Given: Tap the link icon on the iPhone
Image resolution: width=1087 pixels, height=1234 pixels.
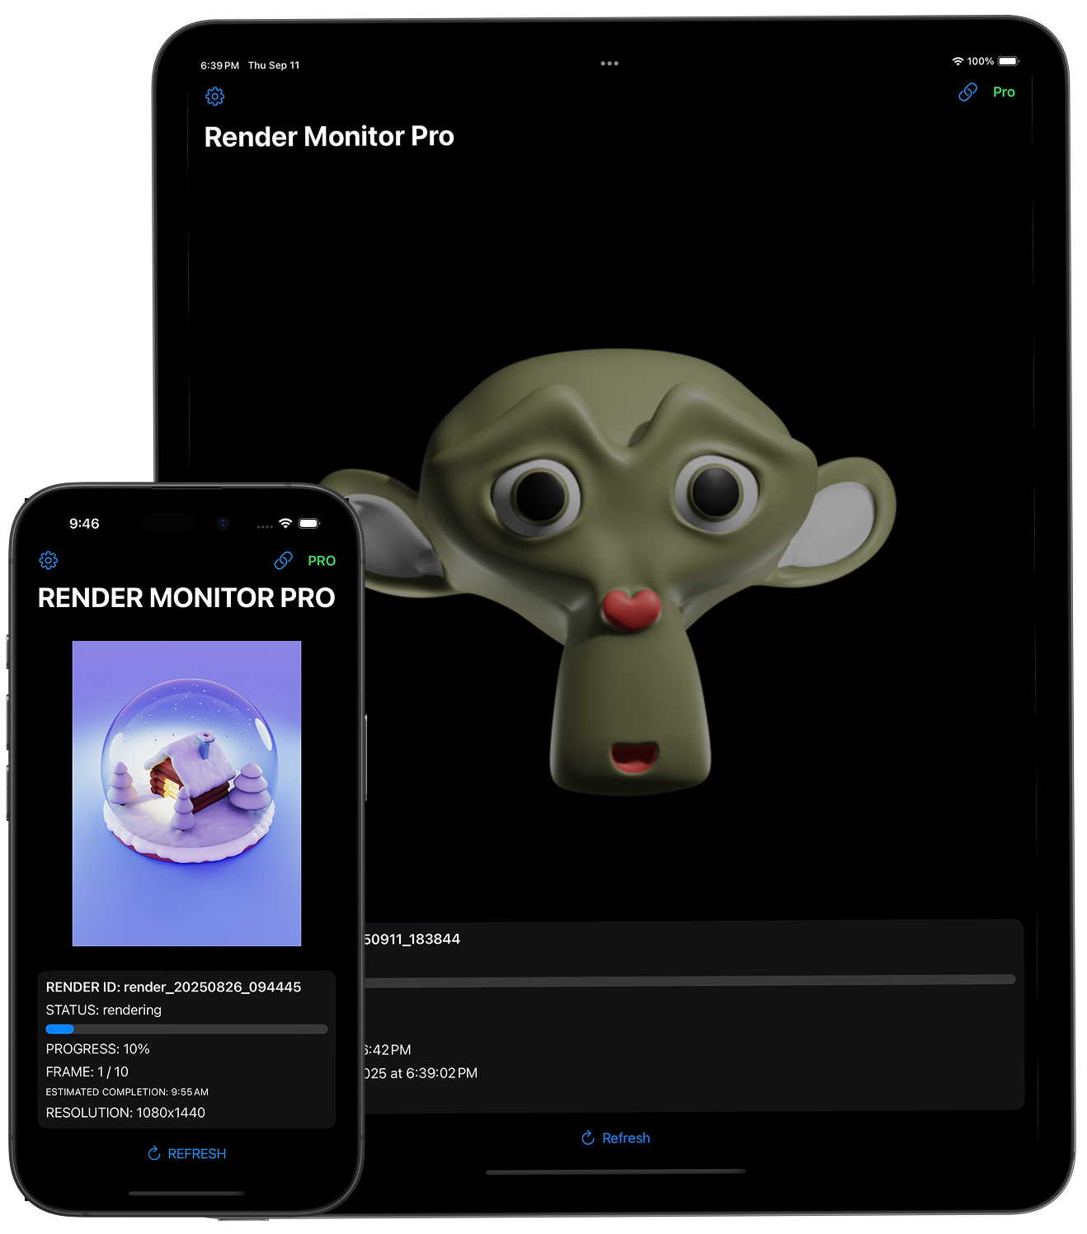Looking at the screenshot, I should (283, 561).
